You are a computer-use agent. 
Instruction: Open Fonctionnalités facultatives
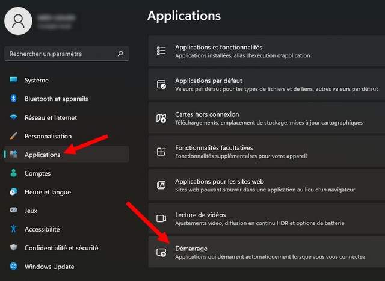pyautogui.click(x=266, y=152)
